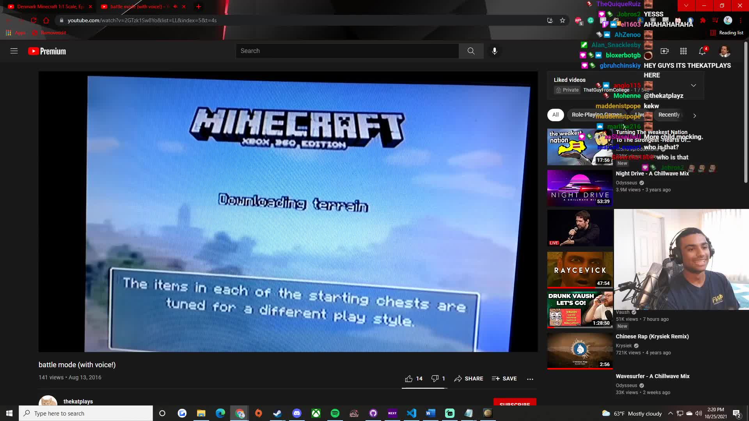Reload the page with the refresh icon
Screen dimensions: 749x421
pos(34,20)
